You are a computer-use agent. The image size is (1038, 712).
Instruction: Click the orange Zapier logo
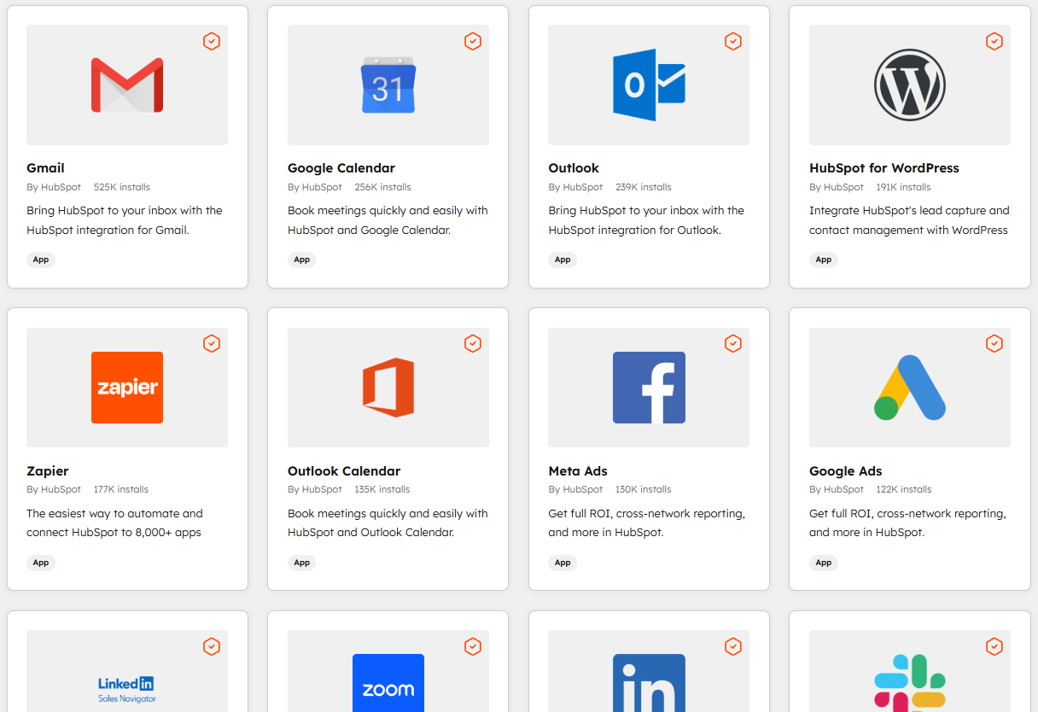click(x=127, y=388)
